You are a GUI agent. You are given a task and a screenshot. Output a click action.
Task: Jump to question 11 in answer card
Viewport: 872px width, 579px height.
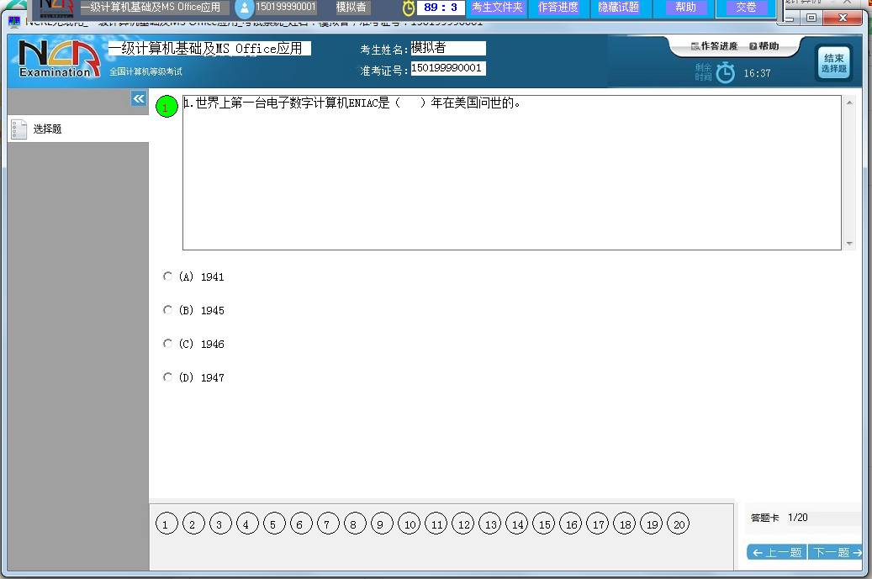point(436,524)
